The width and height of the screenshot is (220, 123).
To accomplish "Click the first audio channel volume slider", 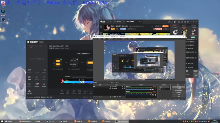I will (139, 90).
